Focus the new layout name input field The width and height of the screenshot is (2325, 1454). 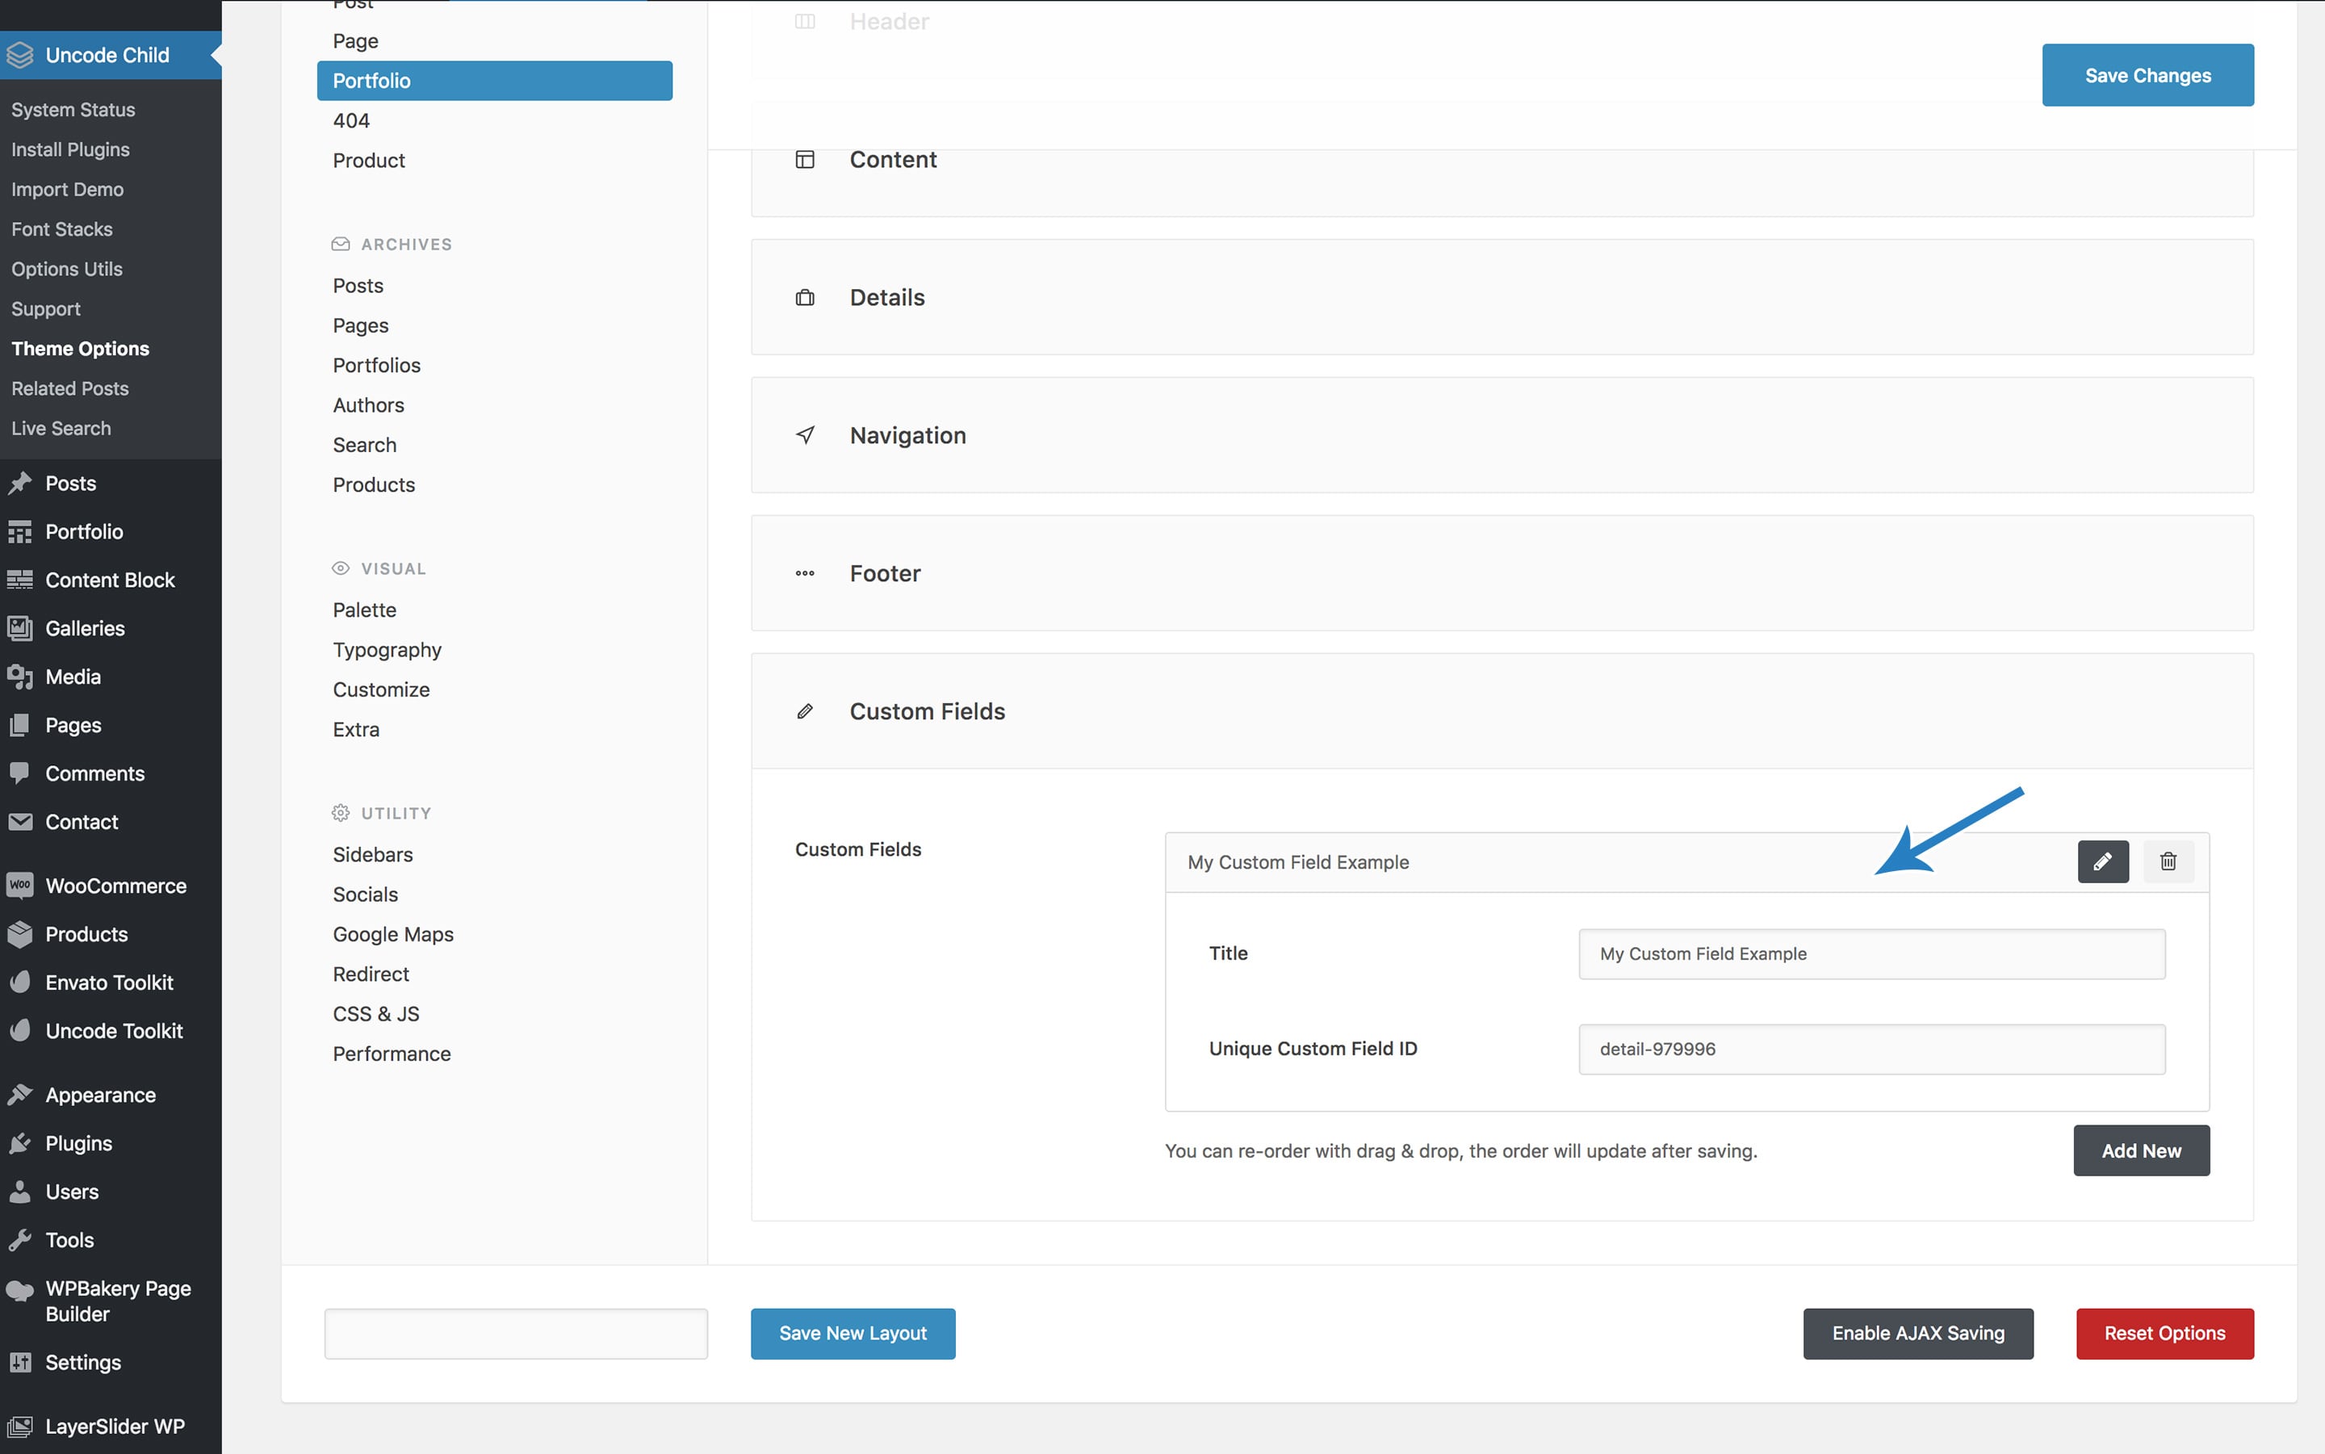515,1333
